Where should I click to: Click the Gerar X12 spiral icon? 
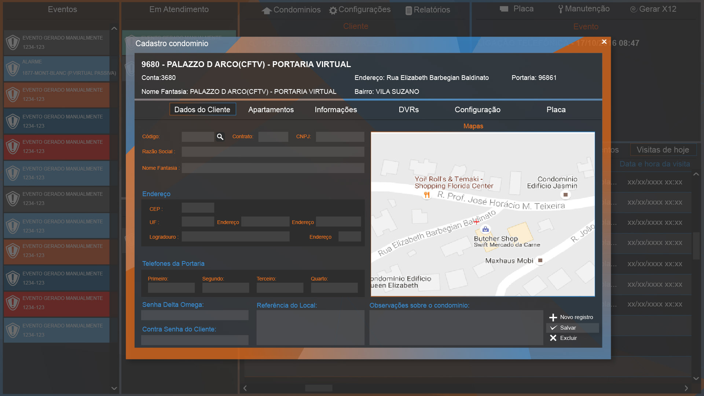(633, 9)
